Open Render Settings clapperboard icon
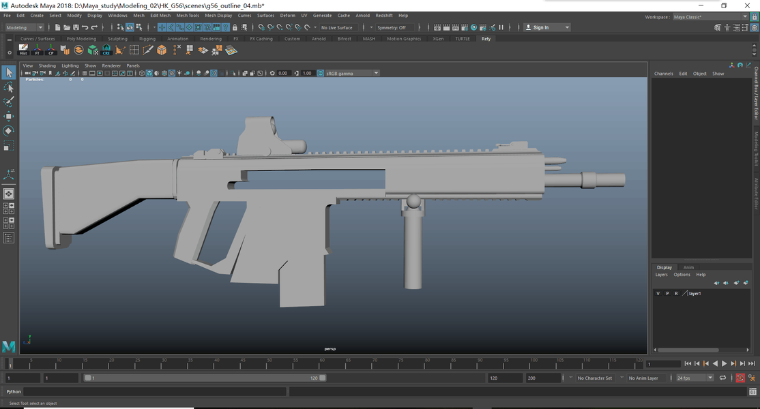Image resolution: width=760 pixels, height=409 pixels. tap(465, 27)
